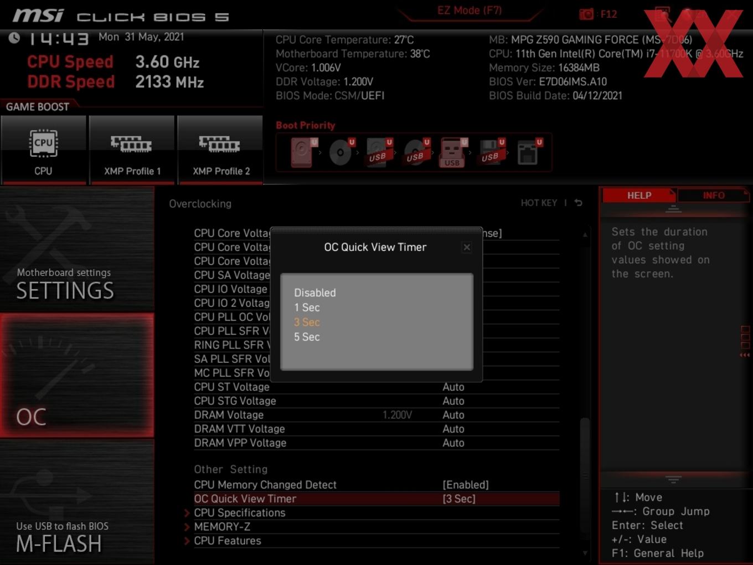
Task: Enable XMP Profile 2
Action: coord(220,150)
